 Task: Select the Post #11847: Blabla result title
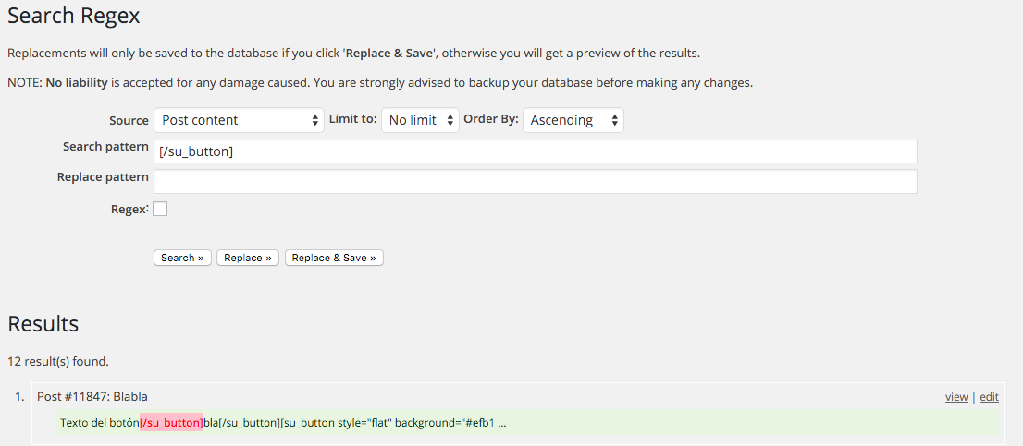[92, 396]
